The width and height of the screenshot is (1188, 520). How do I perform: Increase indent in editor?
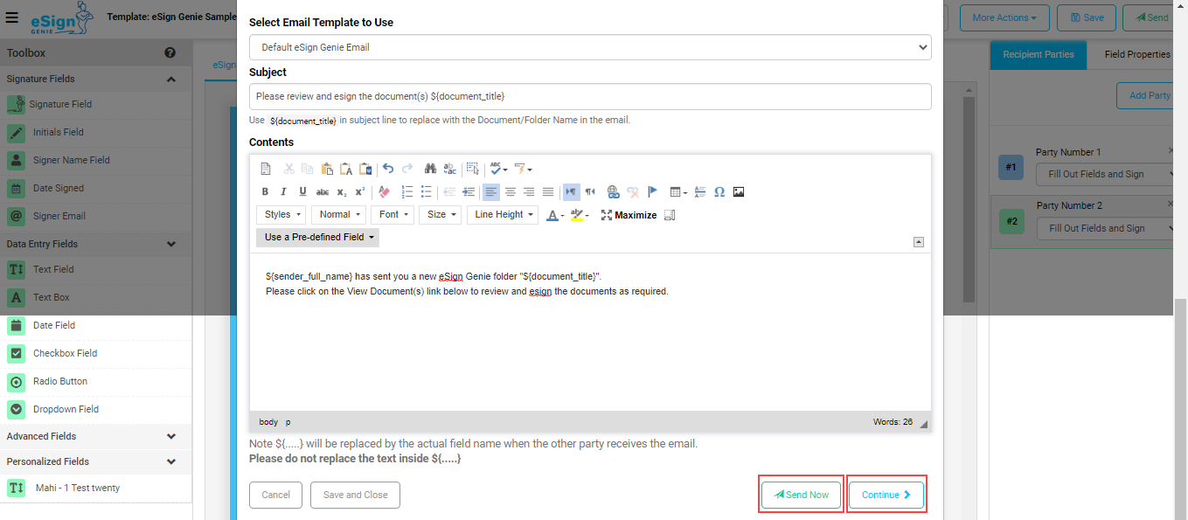tap(469, 192)
